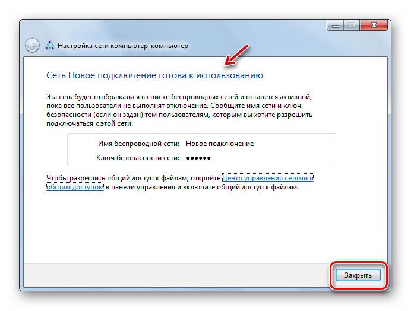Click the label 'Ключ безопасности сети:'
Viewport: 411px width, 311px height.
click(138, 158)
